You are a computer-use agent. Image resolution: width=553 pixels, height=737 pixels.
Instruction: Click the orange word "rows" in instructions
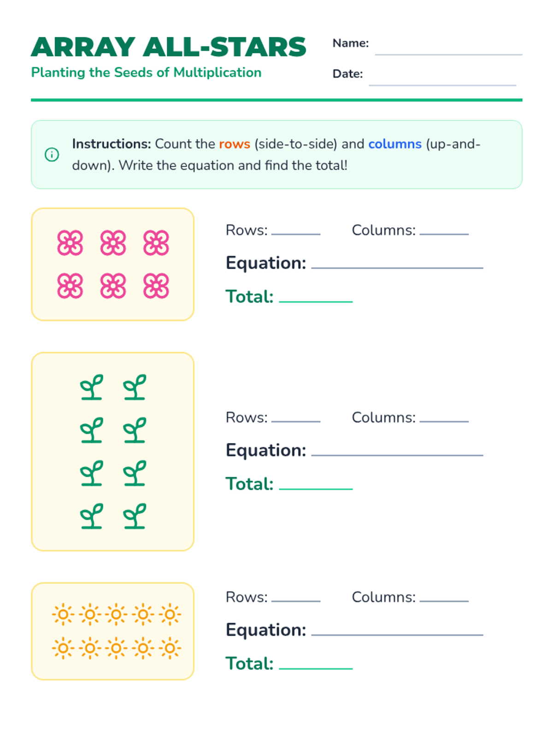click(235, 144)
